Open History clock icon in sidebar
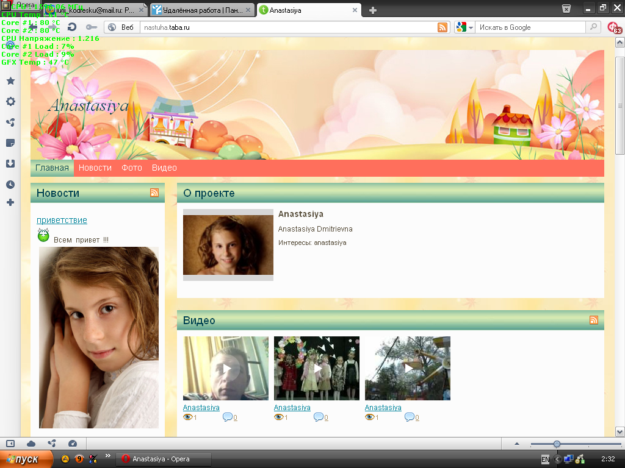 [x=11, y=184]
